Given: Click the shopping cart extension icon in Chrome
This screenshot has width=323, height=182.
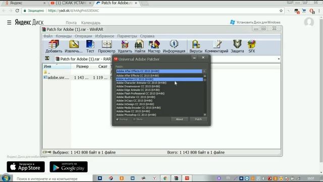Looking at the screenshot, I should pyautogui.click(x=304, y=11).
